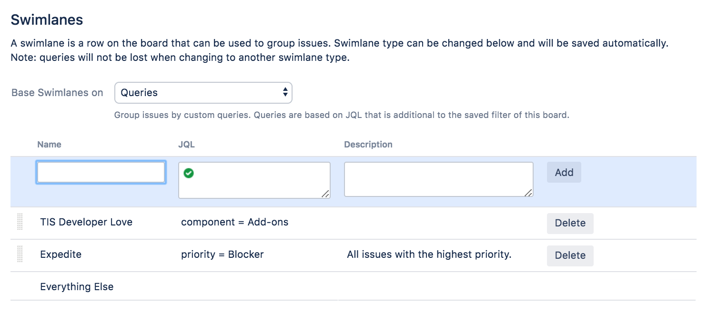
Task: Edit the 'component = Add-ons' JQL query
Action: pyautogui.click(x=234, y=222)
